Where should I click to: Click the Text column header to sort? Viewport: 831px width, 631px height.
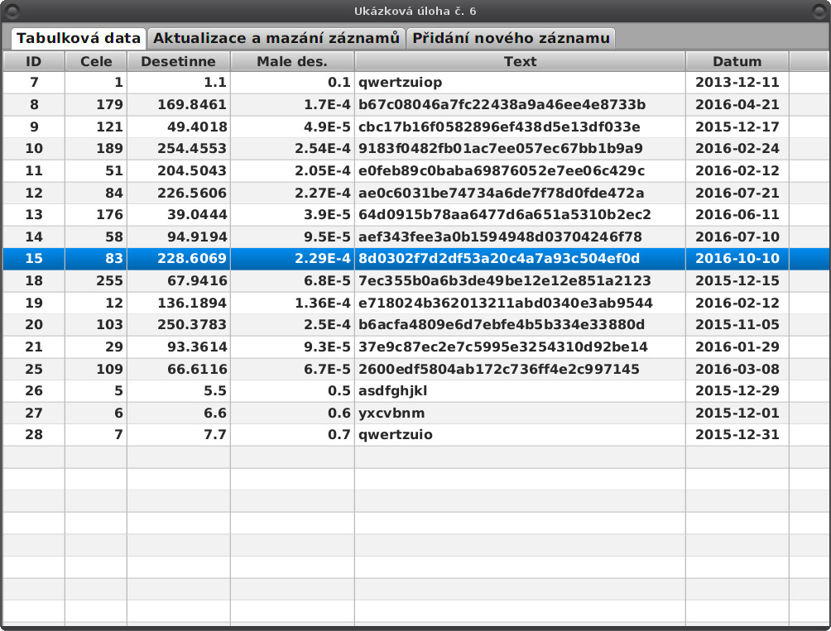click(x=520, y=60)
